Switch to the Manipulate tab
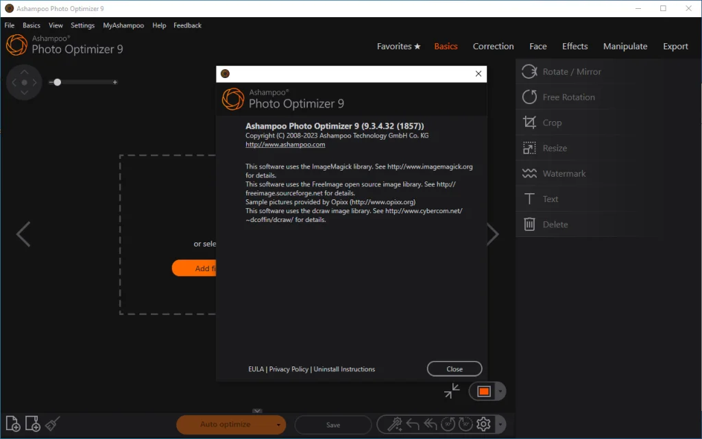Image resolution: width=702 pixels, height=439 pixels. click(625, 46)
